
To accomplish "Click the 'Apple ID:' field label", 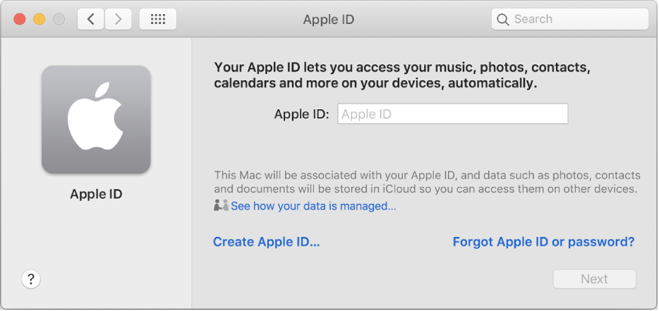I will (x=301, y=114).
